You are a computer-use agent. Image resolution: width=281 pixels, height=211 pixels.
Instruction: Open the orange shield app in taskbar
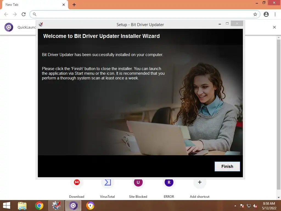[x=90, y=206]
